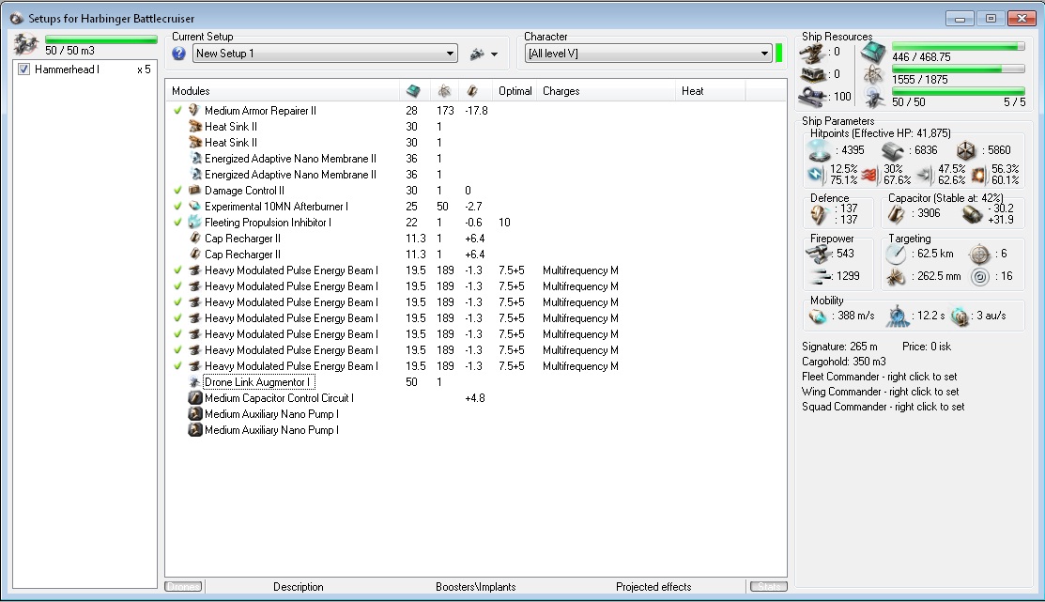Image resolution: width=1045 pixels, height=602 pixels.
Task: Uncheck the Hammerhead I drone checkbox
Action: [x=23, y=69]
